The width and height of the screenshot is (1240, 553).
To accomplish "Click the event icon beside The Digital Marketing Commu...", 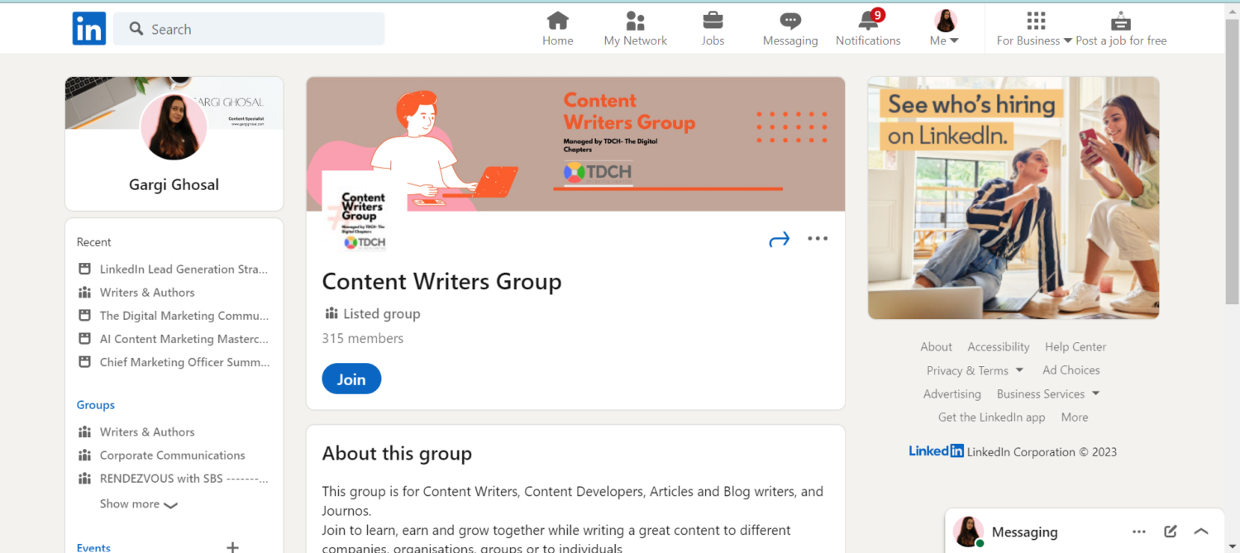I will (84, 315).
